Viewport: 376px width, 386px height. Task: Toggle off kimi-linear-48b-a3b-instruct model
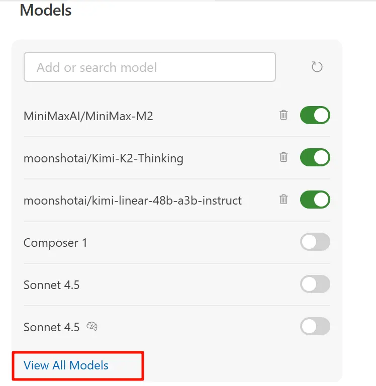[315, 200]
